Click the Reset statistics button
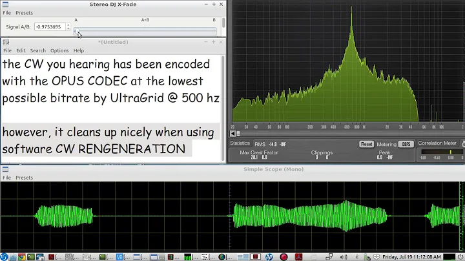This screenshot has width=465, height=261. 367,144
